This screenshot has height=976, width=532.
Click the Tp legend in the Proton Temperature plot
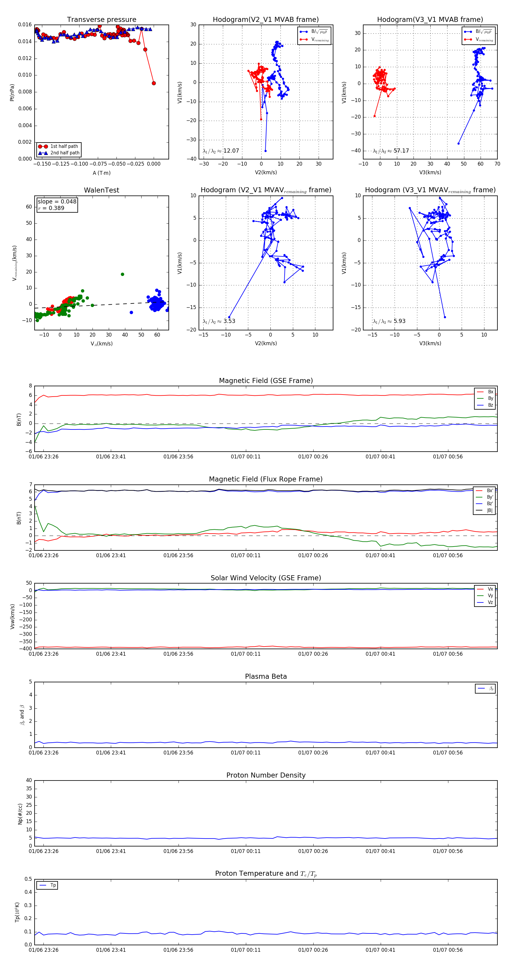coord(47,885)
